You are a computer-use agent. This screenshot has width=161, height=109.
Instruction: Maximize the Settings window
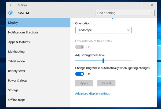[143, 5]
